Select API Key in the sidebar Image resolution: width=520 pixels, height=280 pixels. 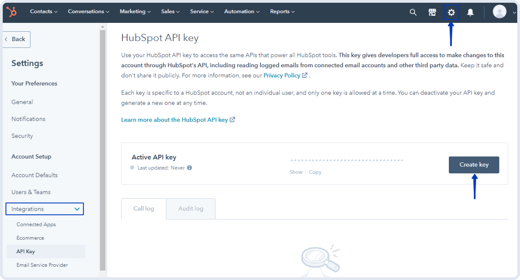pos(26,251)
